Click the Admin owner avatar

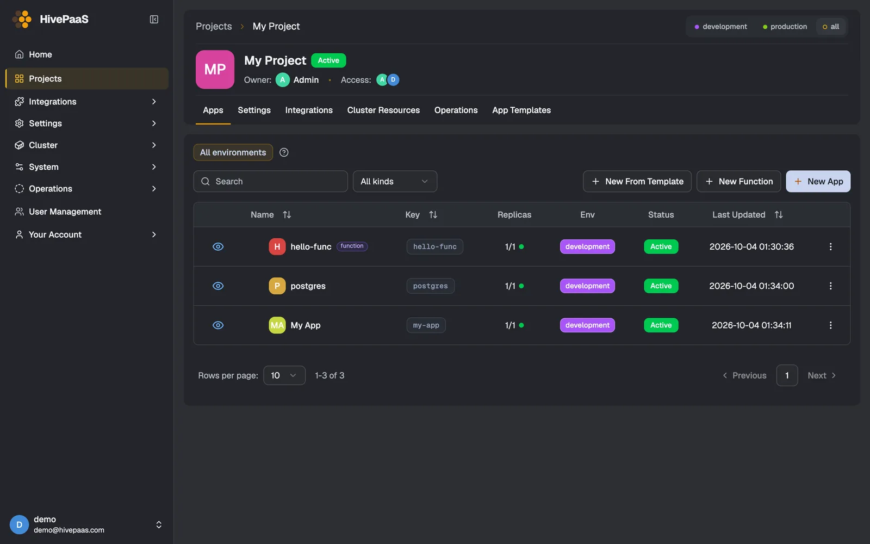tap(282, 80)
